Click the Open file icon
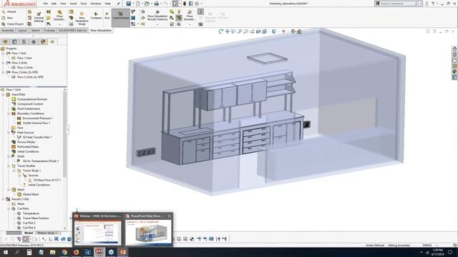 point(147,4)
